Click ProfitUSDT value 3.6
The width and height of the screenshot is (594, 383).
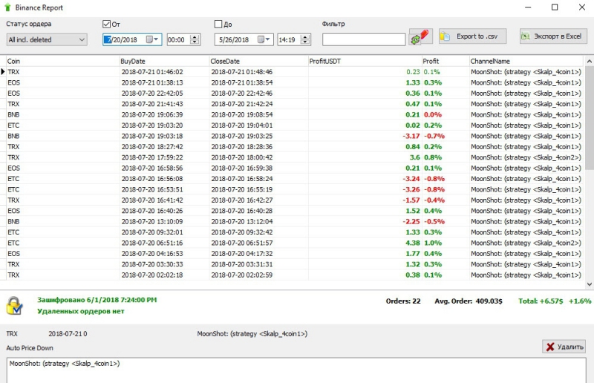pos(414,157)
